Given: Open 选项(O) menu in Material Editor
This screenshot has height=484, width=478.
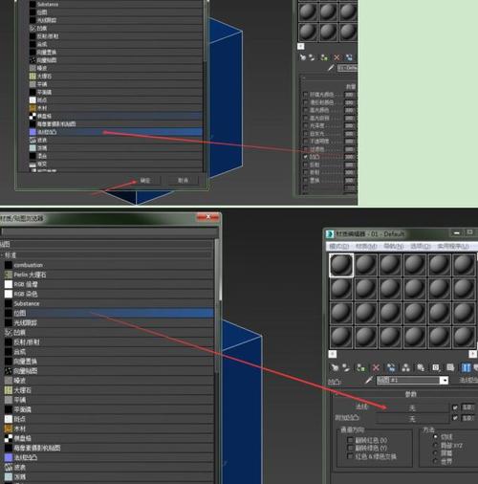Looking at the screenshot, I should tap(421, 247).
